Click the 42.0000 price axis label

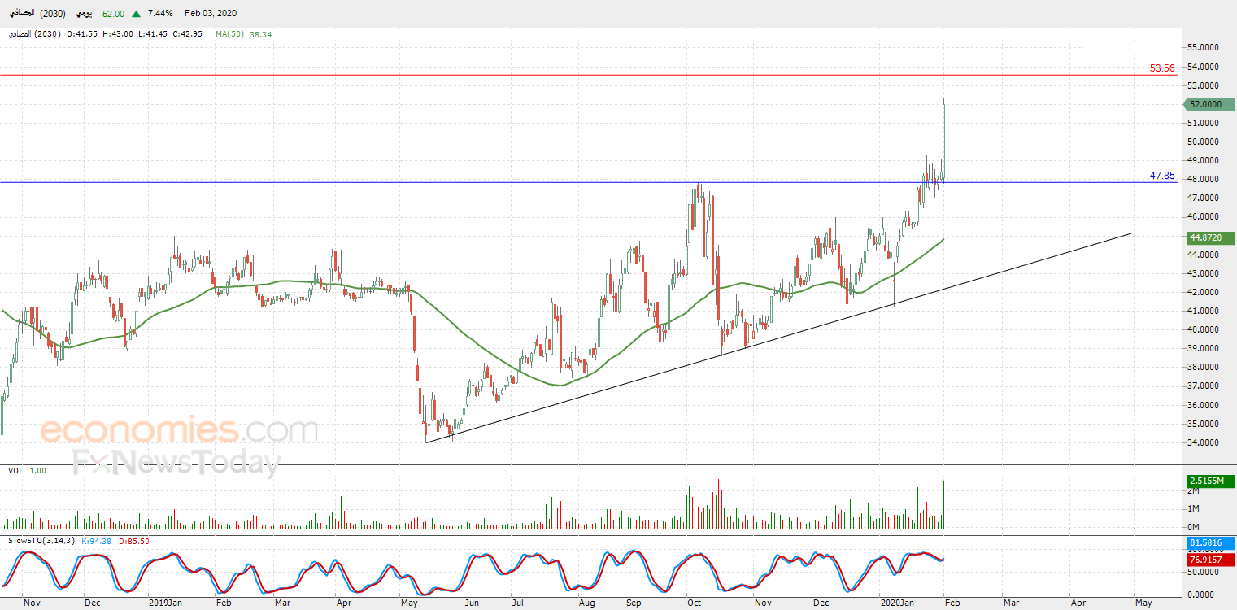[1203, 292]
